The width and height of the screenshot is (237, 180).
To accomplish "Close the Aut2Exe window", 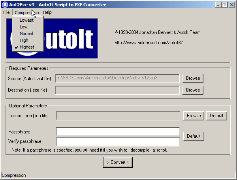I will pyautogui.click(x=232, y=5).
